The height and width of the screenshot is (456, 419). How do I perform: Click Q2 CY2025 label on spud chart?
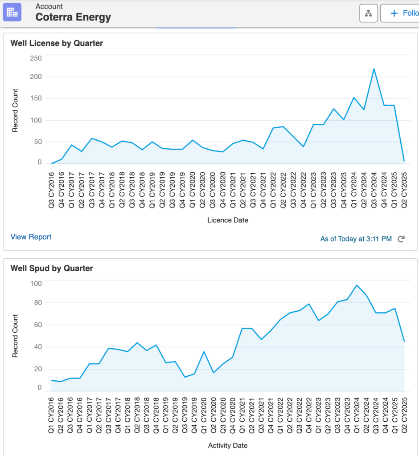tap(404, 415)
